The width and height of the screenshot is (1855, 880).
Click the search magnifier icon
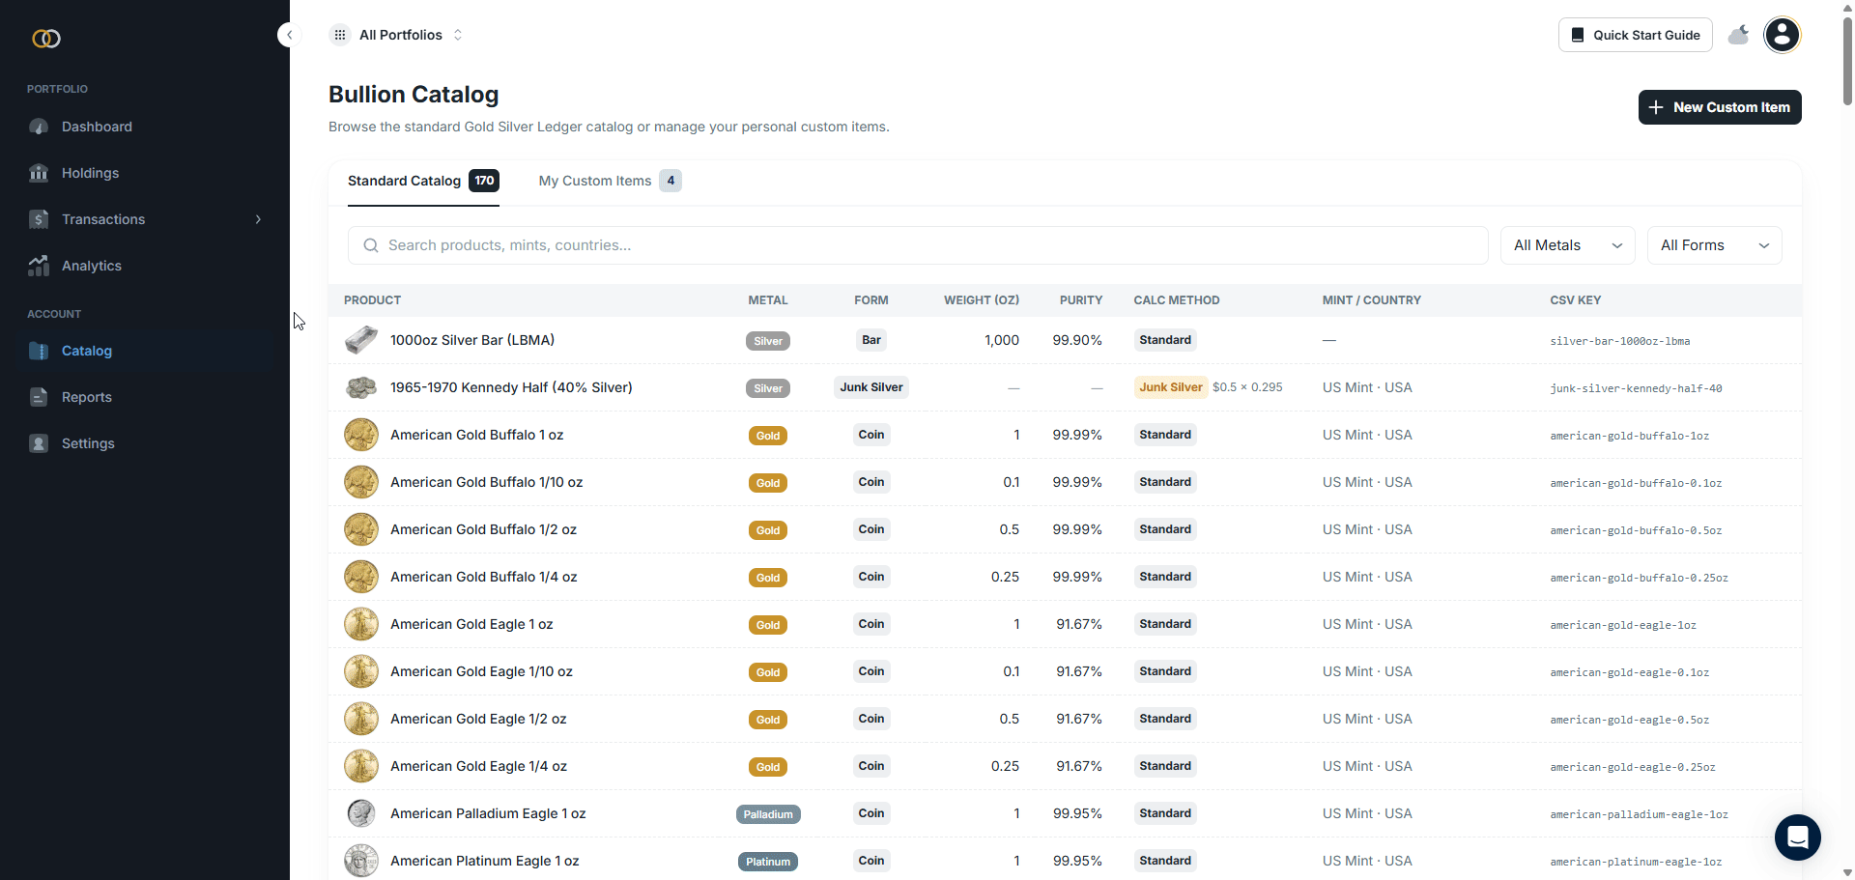(x=370, y=245)
